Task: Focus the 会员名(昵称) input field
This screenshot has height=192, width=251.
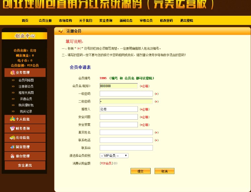Action: [x=118, y=86]
